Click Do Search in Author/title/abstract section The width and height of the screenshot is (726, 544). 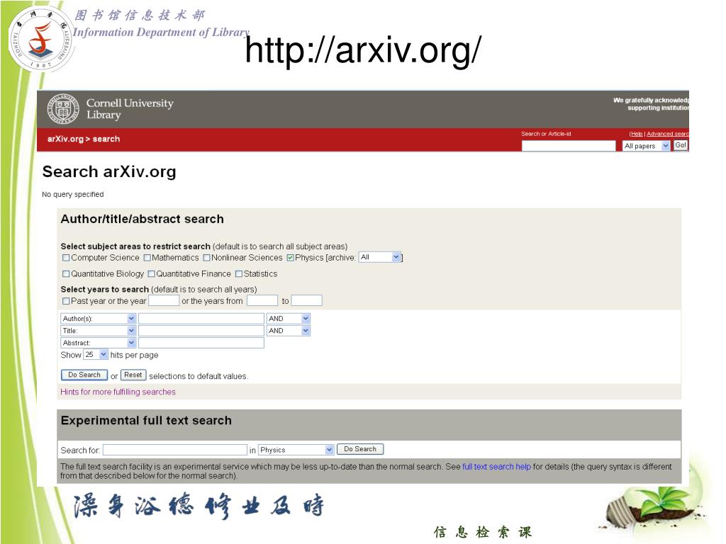[x=84, y=375]
